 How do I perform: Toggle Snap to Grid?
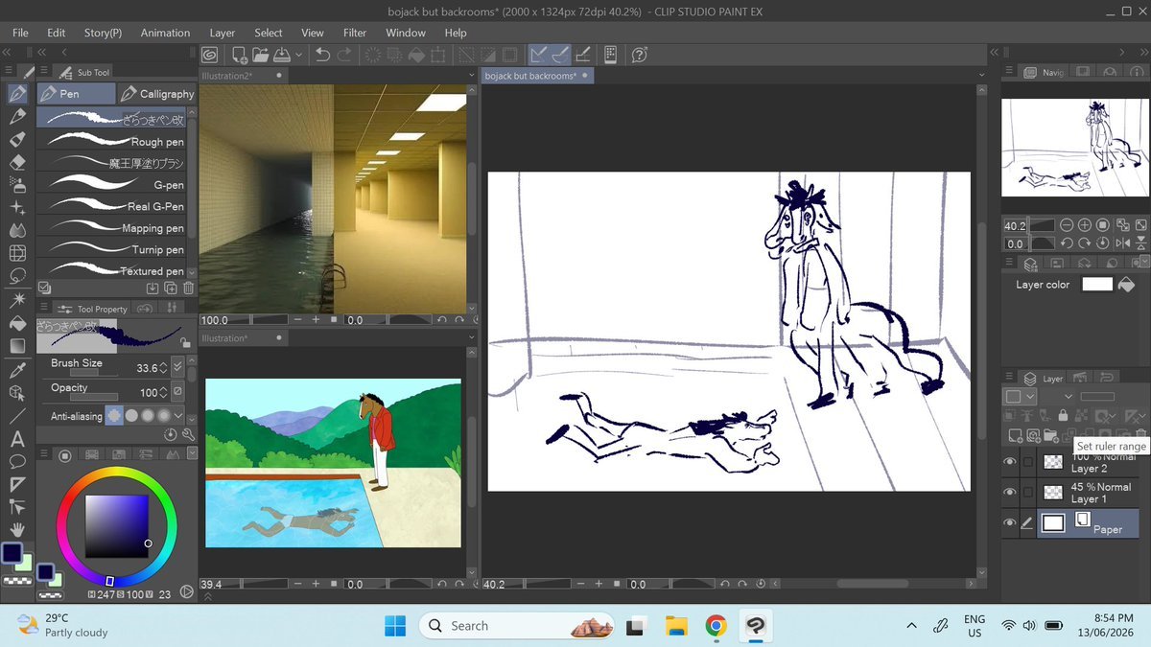[584, 55]
